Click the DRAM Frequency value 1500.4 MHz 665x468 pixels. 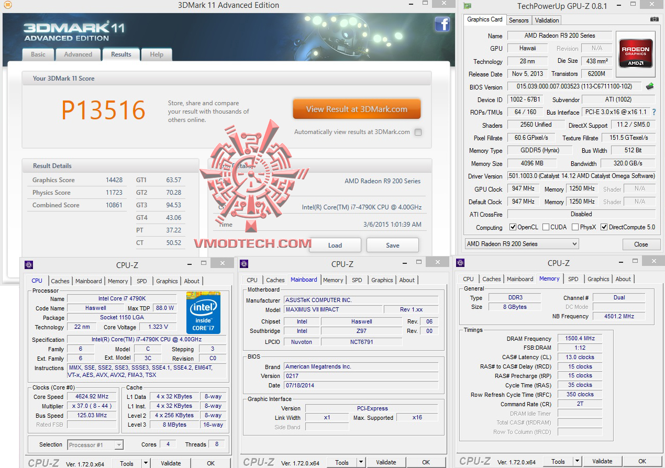point(580,339)
